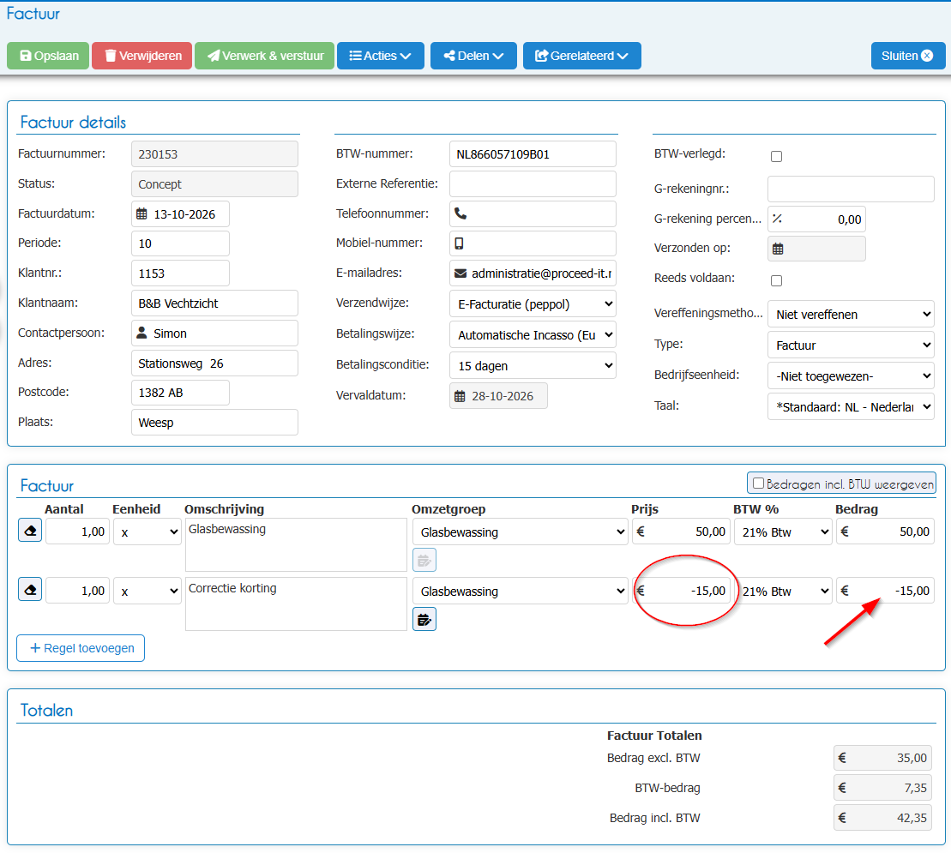Viewport: 951px width, 853px height.
Task: Click the Prijs field showing -15,00
Action: click(682, 591)
